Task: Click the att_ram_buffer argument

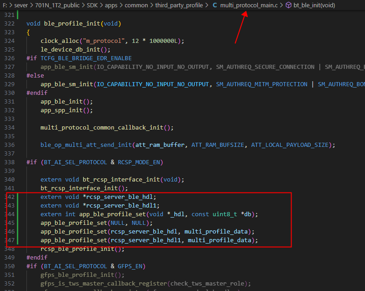Action: pyautogui.click(x=160, y=145)
